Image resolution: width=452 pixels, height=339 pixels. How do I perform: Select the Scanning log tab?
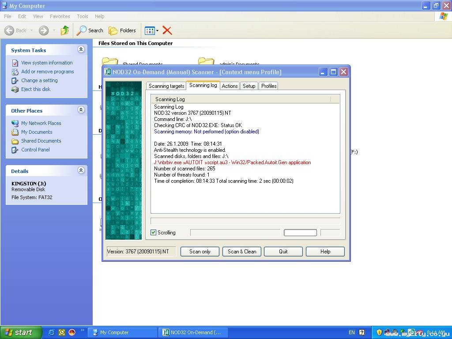point(203,85)
